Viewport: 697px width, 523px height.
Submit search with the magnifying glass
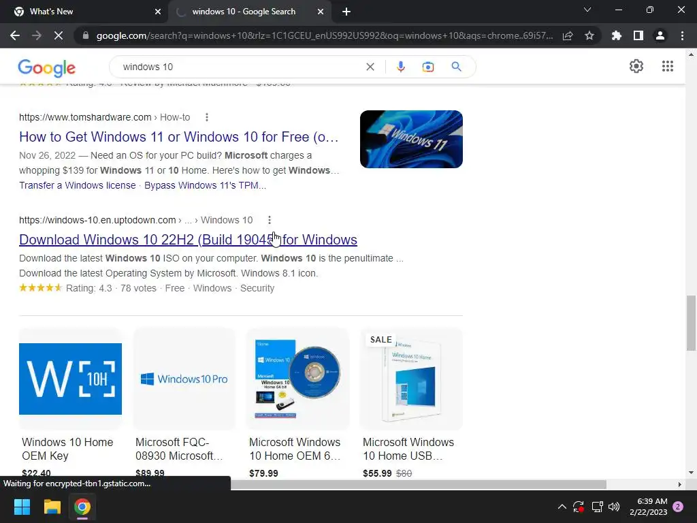tap(456, 67)
